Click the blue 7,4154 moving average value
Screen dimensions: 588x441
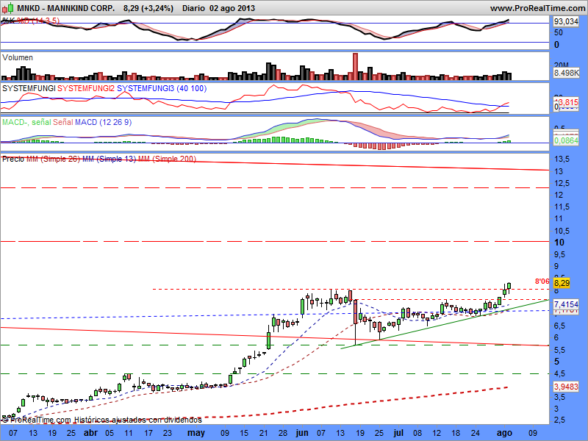(566, 304)
